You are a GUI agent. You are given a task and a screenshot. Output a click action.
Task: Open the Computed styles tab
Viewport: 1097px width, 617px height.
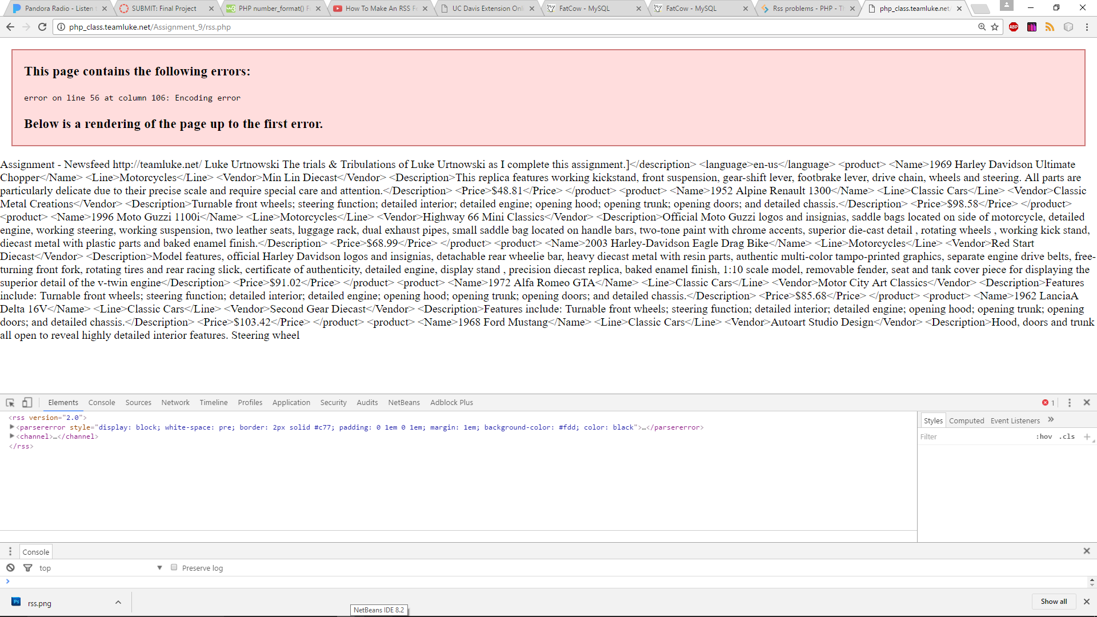(x=966, y=420)
